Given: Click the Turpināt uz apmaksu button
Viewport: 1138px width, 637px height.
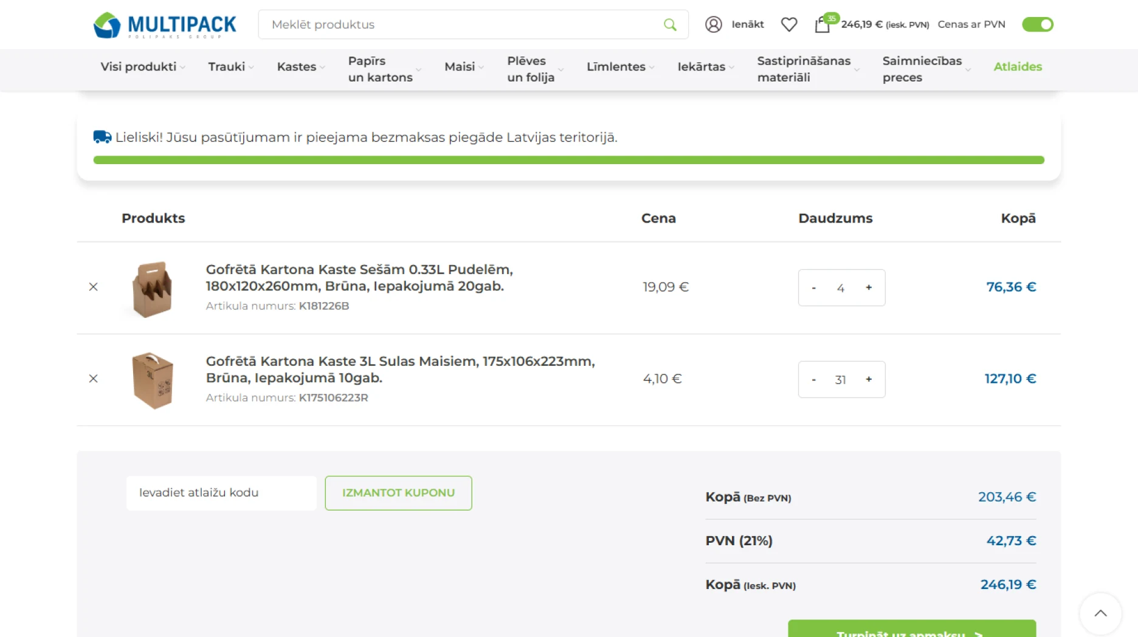Looking at the screenshot, I should 912,628.
